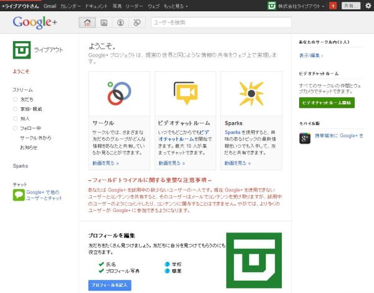374x293 pixels.
Task: Click the ライフアウト profile logo in sidebar
Action: tap(22, 50)
